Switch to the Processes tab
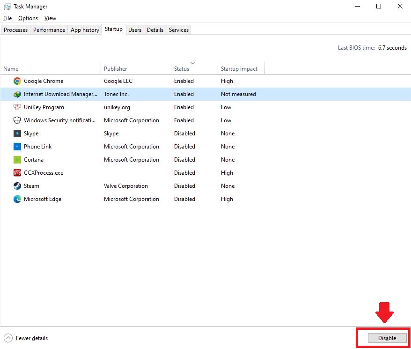Image resolution: width=411 pixels, height=349 pixels. (x=15, y=30)
